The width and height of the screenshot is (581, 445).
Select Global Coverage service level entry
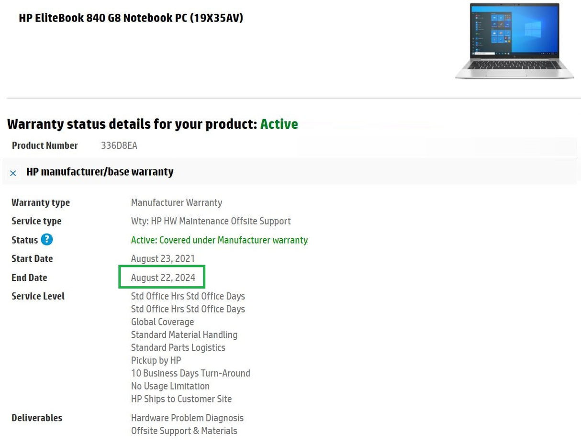tap(162, 322)
